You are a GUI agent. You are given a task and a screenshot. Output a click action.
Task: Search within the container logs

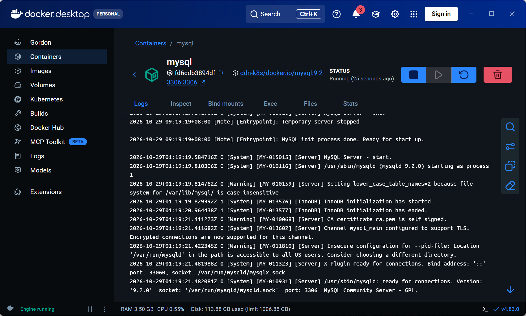point(510,127)
